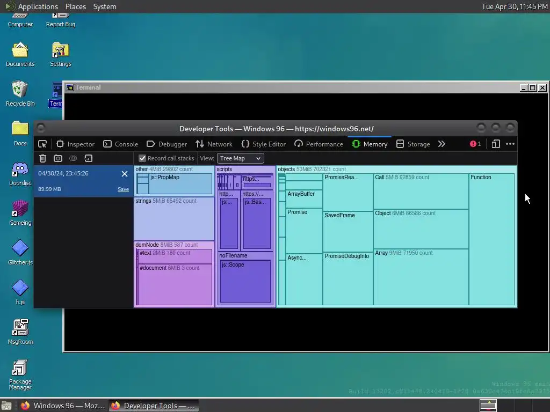The height and width of the screenshot is (412, 550).
Task: Switch to the Performance tab
Action: 319,144
